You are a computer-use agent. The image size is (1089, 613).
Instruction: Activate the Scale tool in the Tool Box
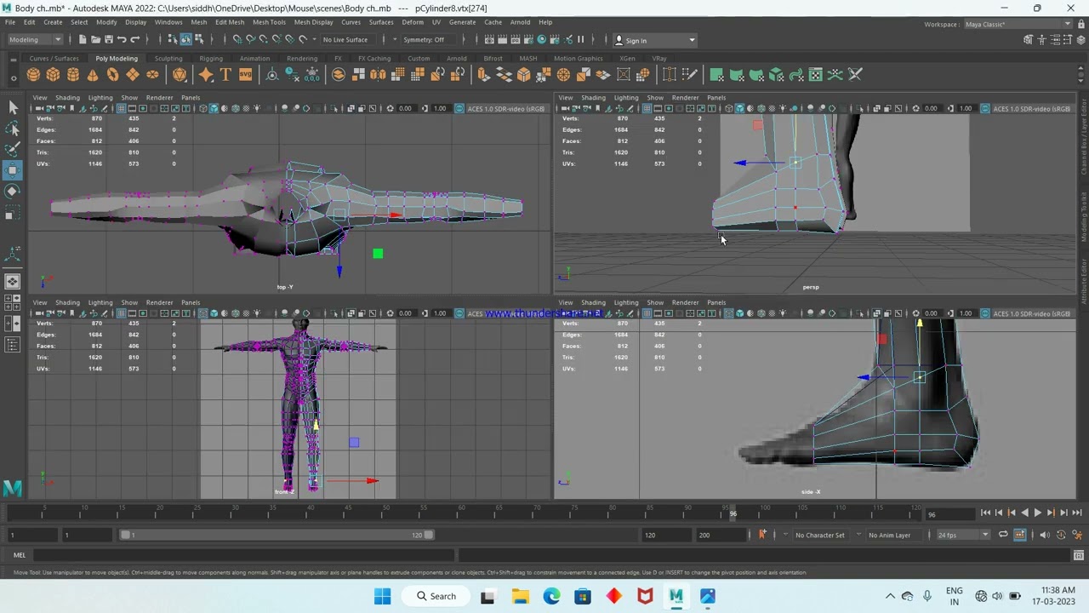(13, 213)
